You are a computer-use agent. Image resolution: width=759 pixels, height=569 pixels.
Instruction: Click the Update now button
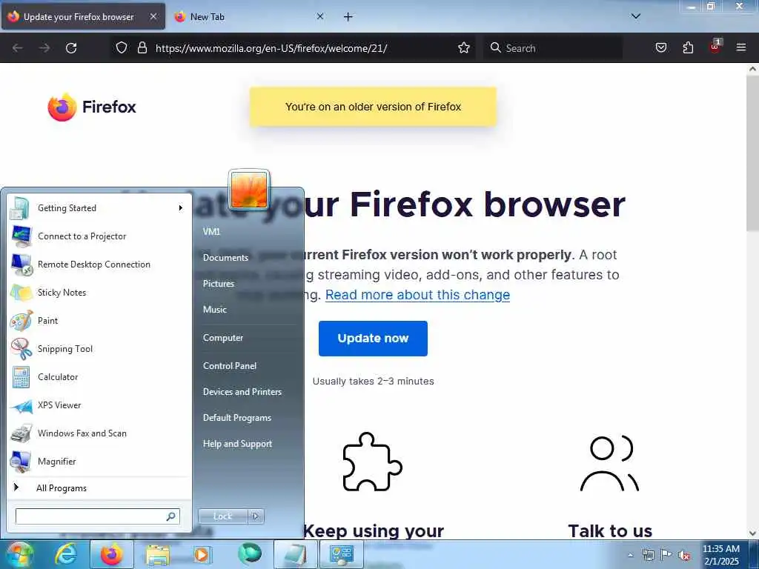[x=373, y=338]
